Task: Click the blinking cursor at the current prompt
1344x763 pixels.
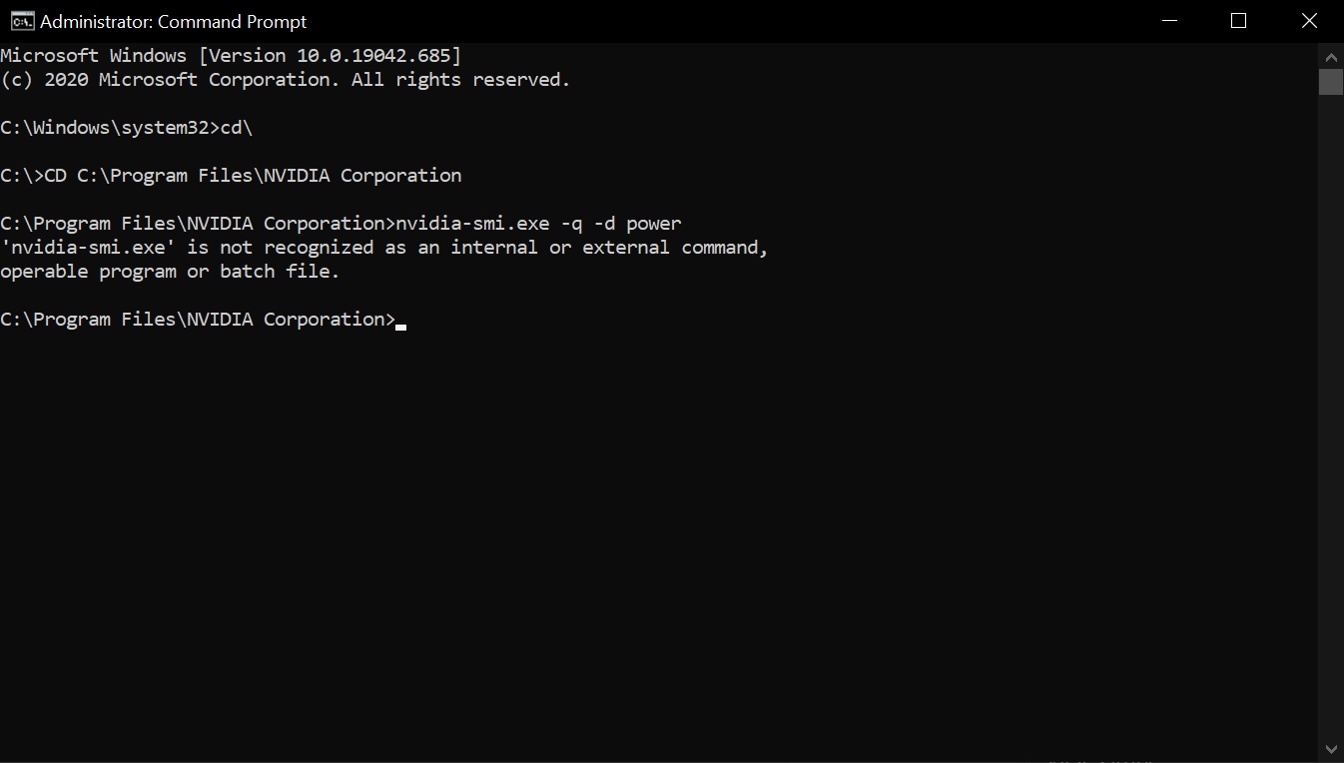Action: tap(401, 326)
